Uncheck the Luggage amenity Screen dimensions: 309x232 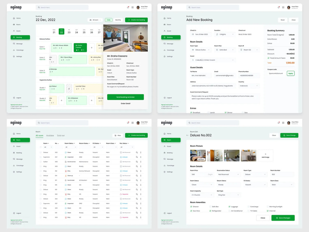[x=229, y=207]
